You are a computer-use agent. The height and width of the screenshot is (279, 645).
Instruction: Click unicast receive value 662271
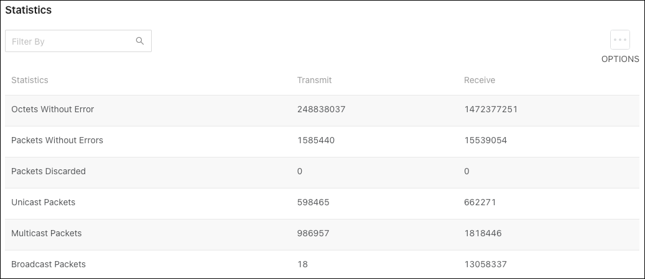(x=480, y=202)
